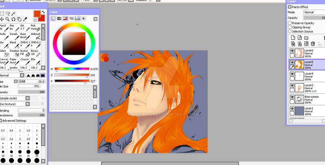Image resolution: width=325 pixels, height=165 pixels.
Task: Hide Layer4 with its eye icon
Action: (x=292, y=74)
